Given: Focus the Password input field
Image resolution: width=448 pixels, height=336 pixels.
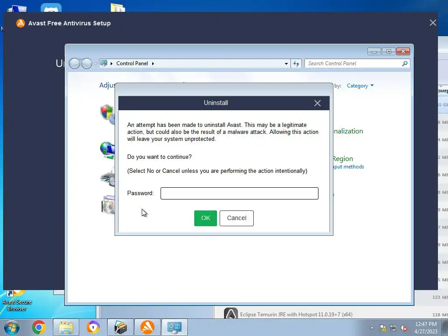Looking at the screenshot, I should coord(239,193).
